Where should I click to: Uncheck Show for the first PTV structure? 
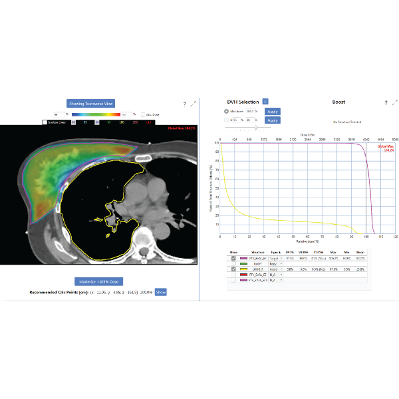233,257
